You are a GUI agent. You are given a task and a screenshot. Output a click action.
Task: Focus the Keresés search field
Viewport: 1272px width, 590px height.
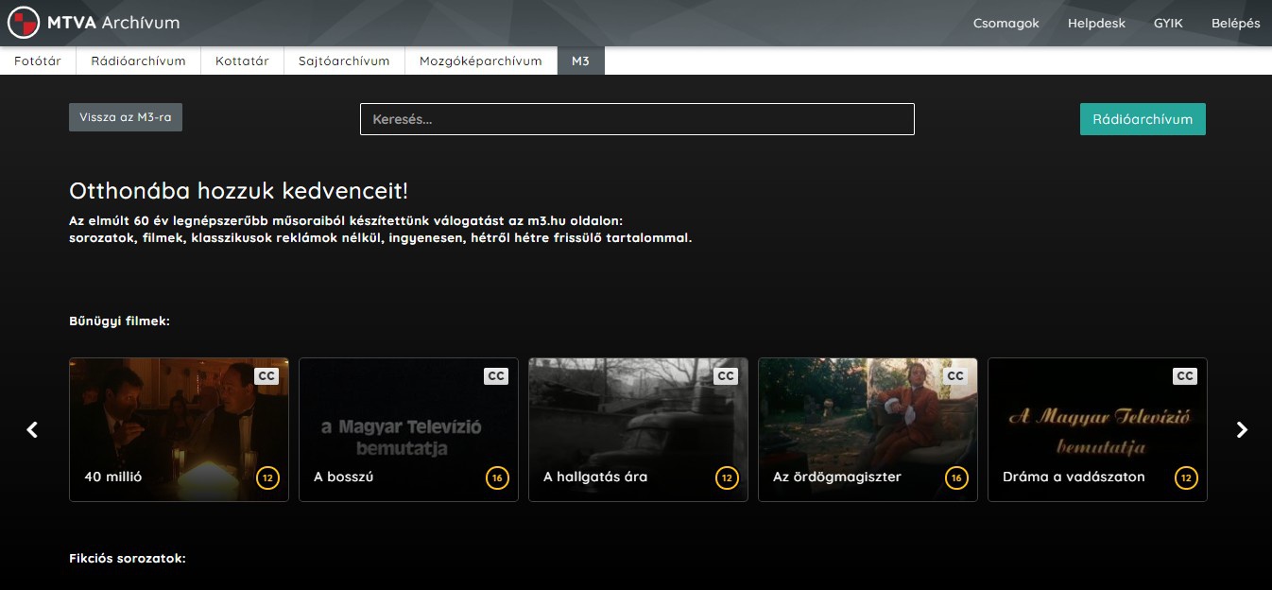[x=637, y=119]
